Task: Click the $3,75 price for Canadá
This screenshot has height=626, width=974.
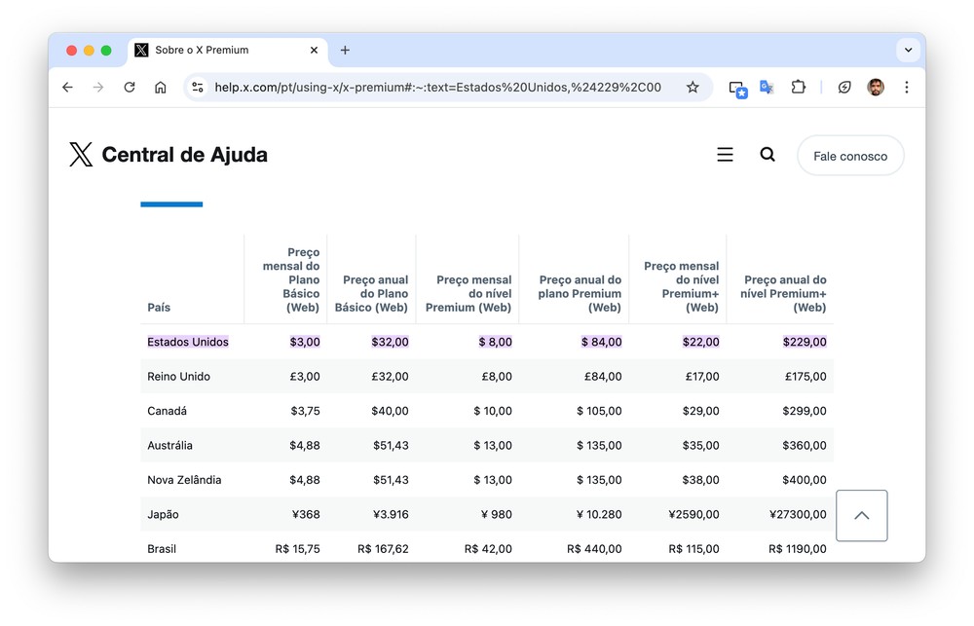Action: pos(305,411)
